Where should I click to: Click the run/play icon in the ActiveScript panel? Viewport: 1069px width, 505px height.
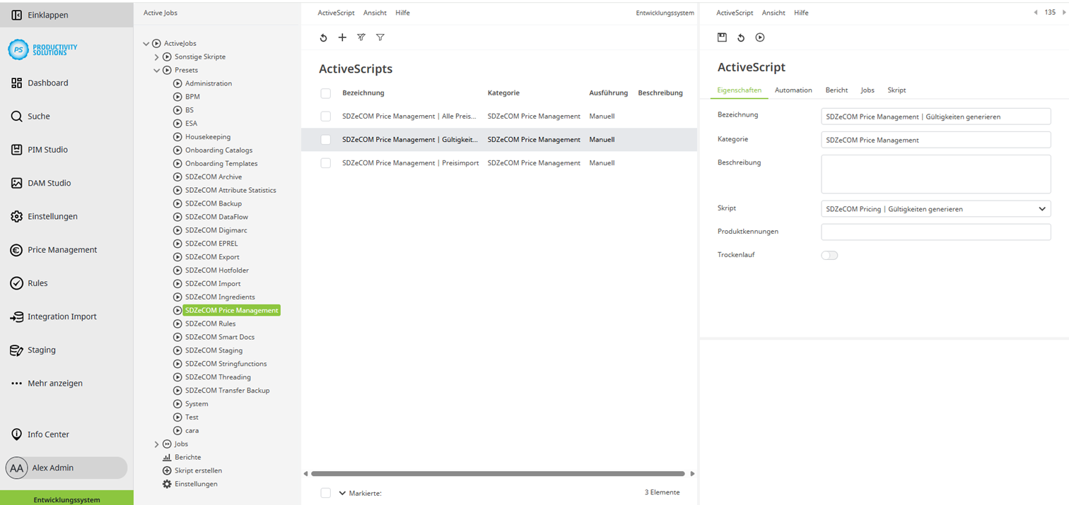(760, 37)
